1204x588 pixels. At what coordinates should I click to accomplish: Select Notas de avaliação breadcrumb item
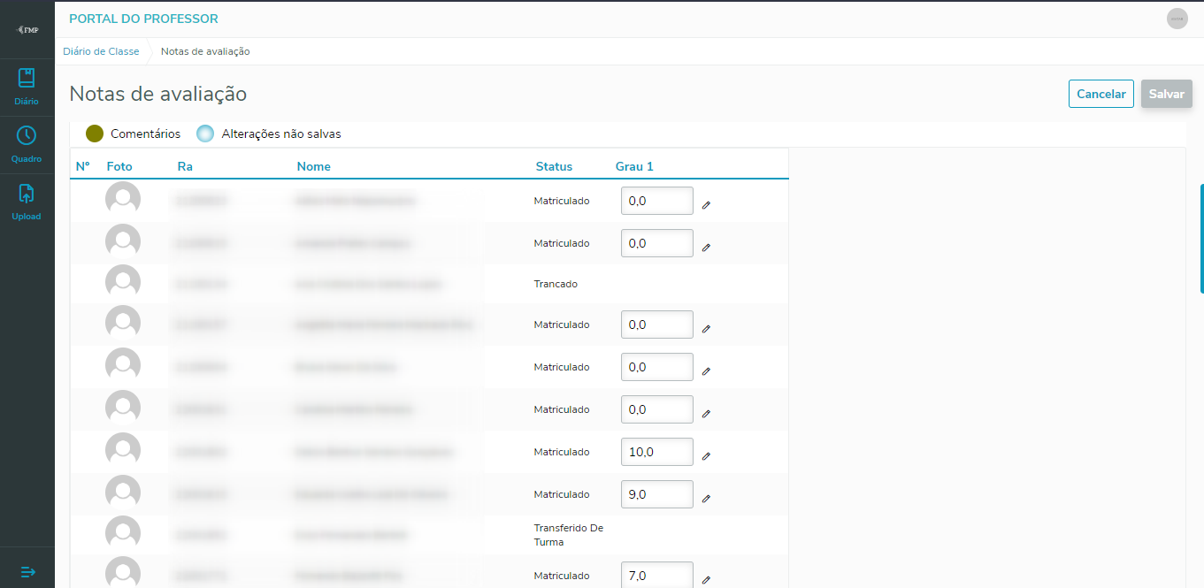(205, 51)
